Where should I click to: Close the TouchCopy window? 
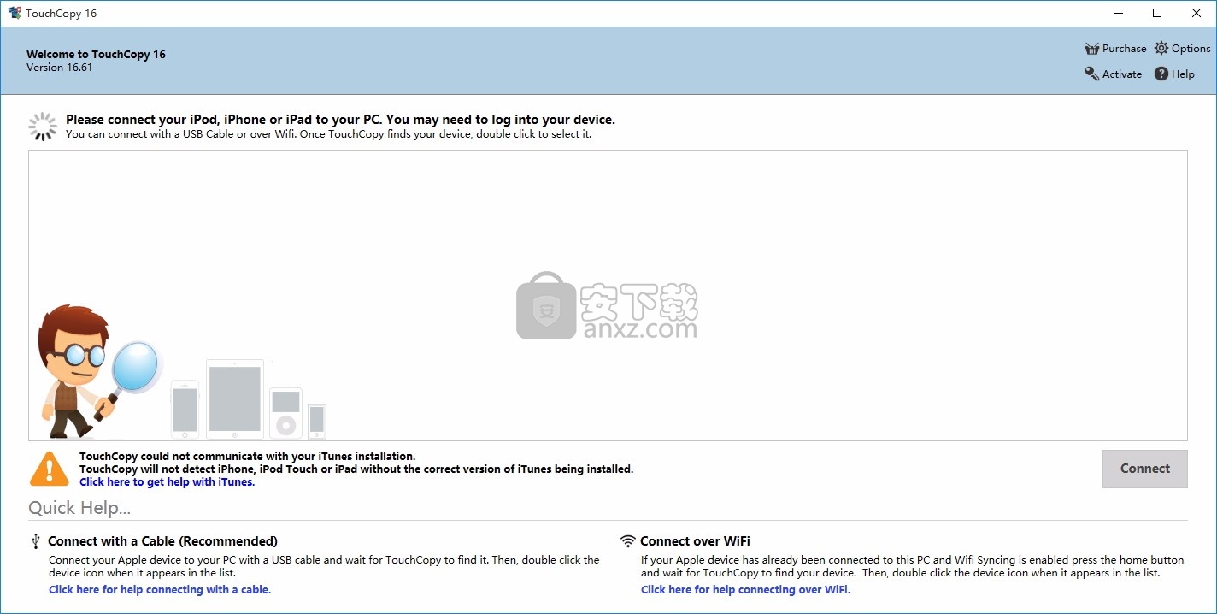point(1196,13)
